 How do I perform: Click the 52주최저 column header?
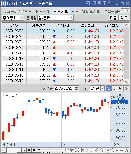[112, 25]
